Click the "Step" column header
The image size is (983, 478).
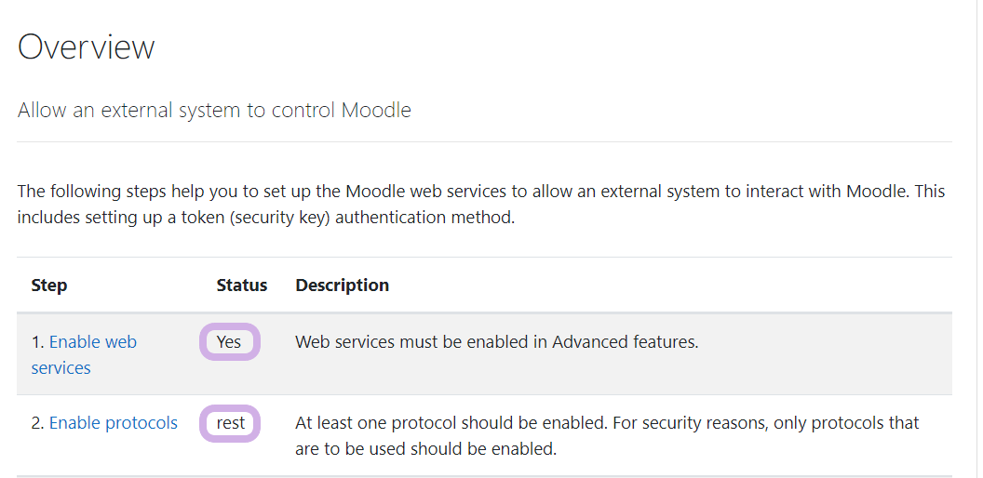(49, 285)
